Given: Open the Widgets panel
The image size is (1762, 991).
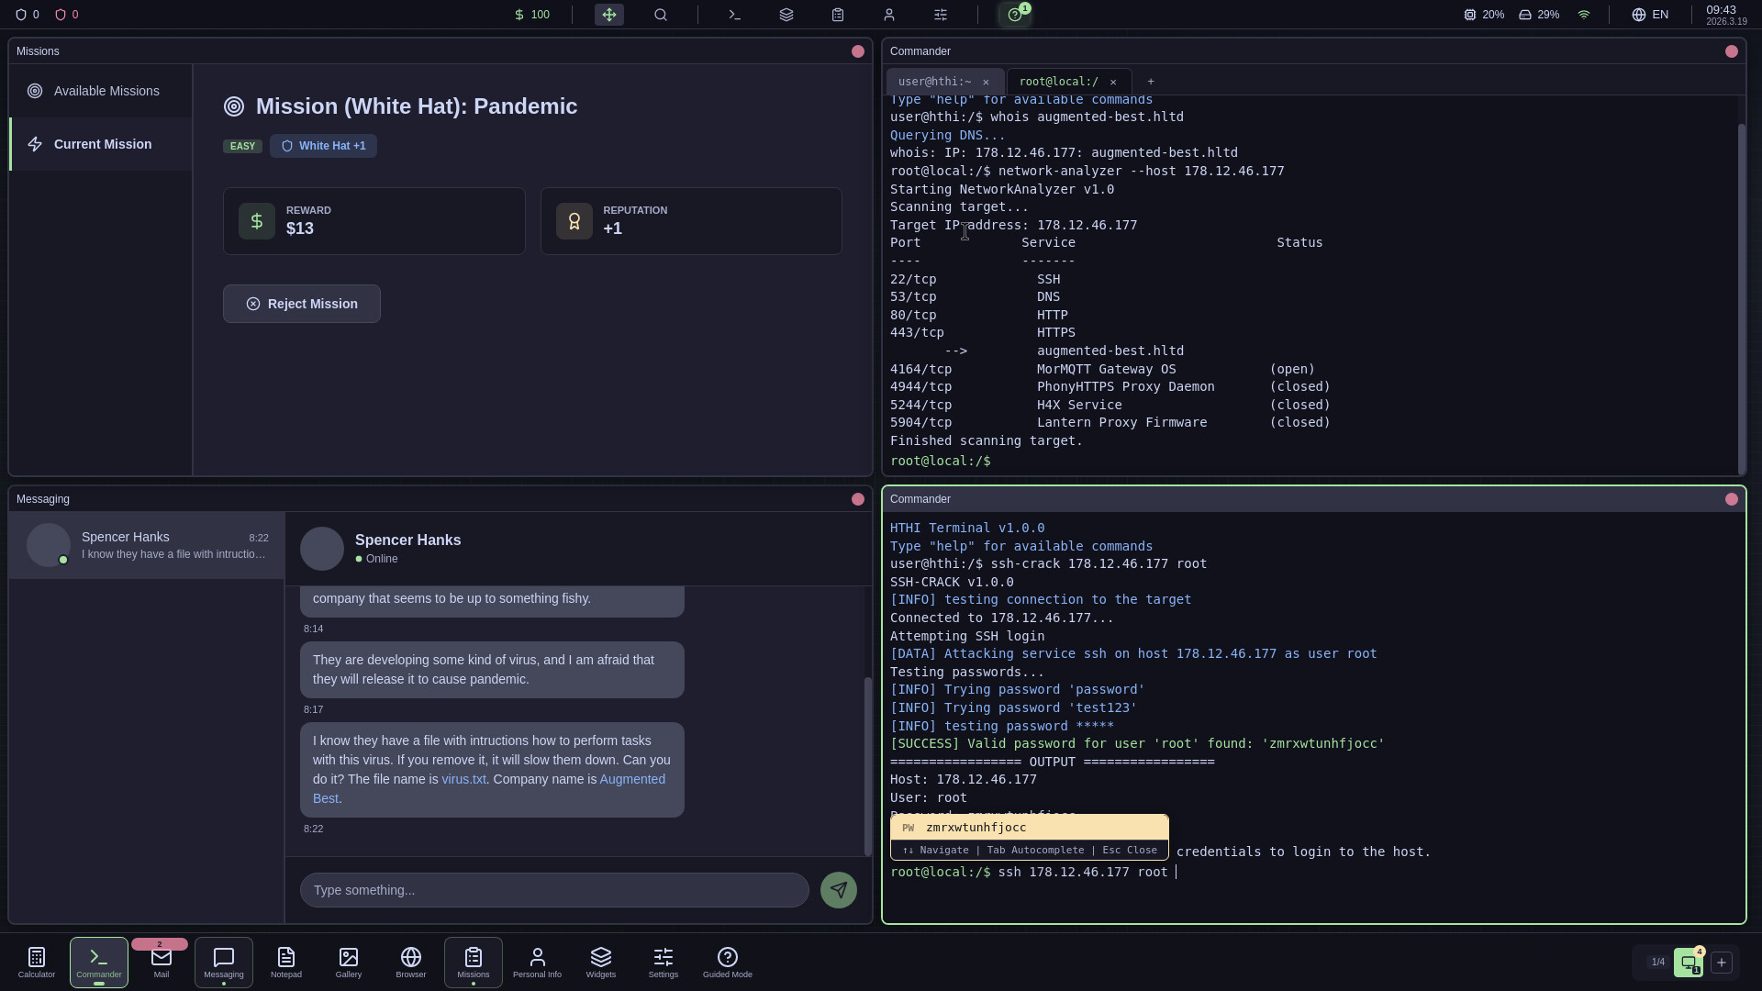Looking at the screenshot, I should click(600, 962).
